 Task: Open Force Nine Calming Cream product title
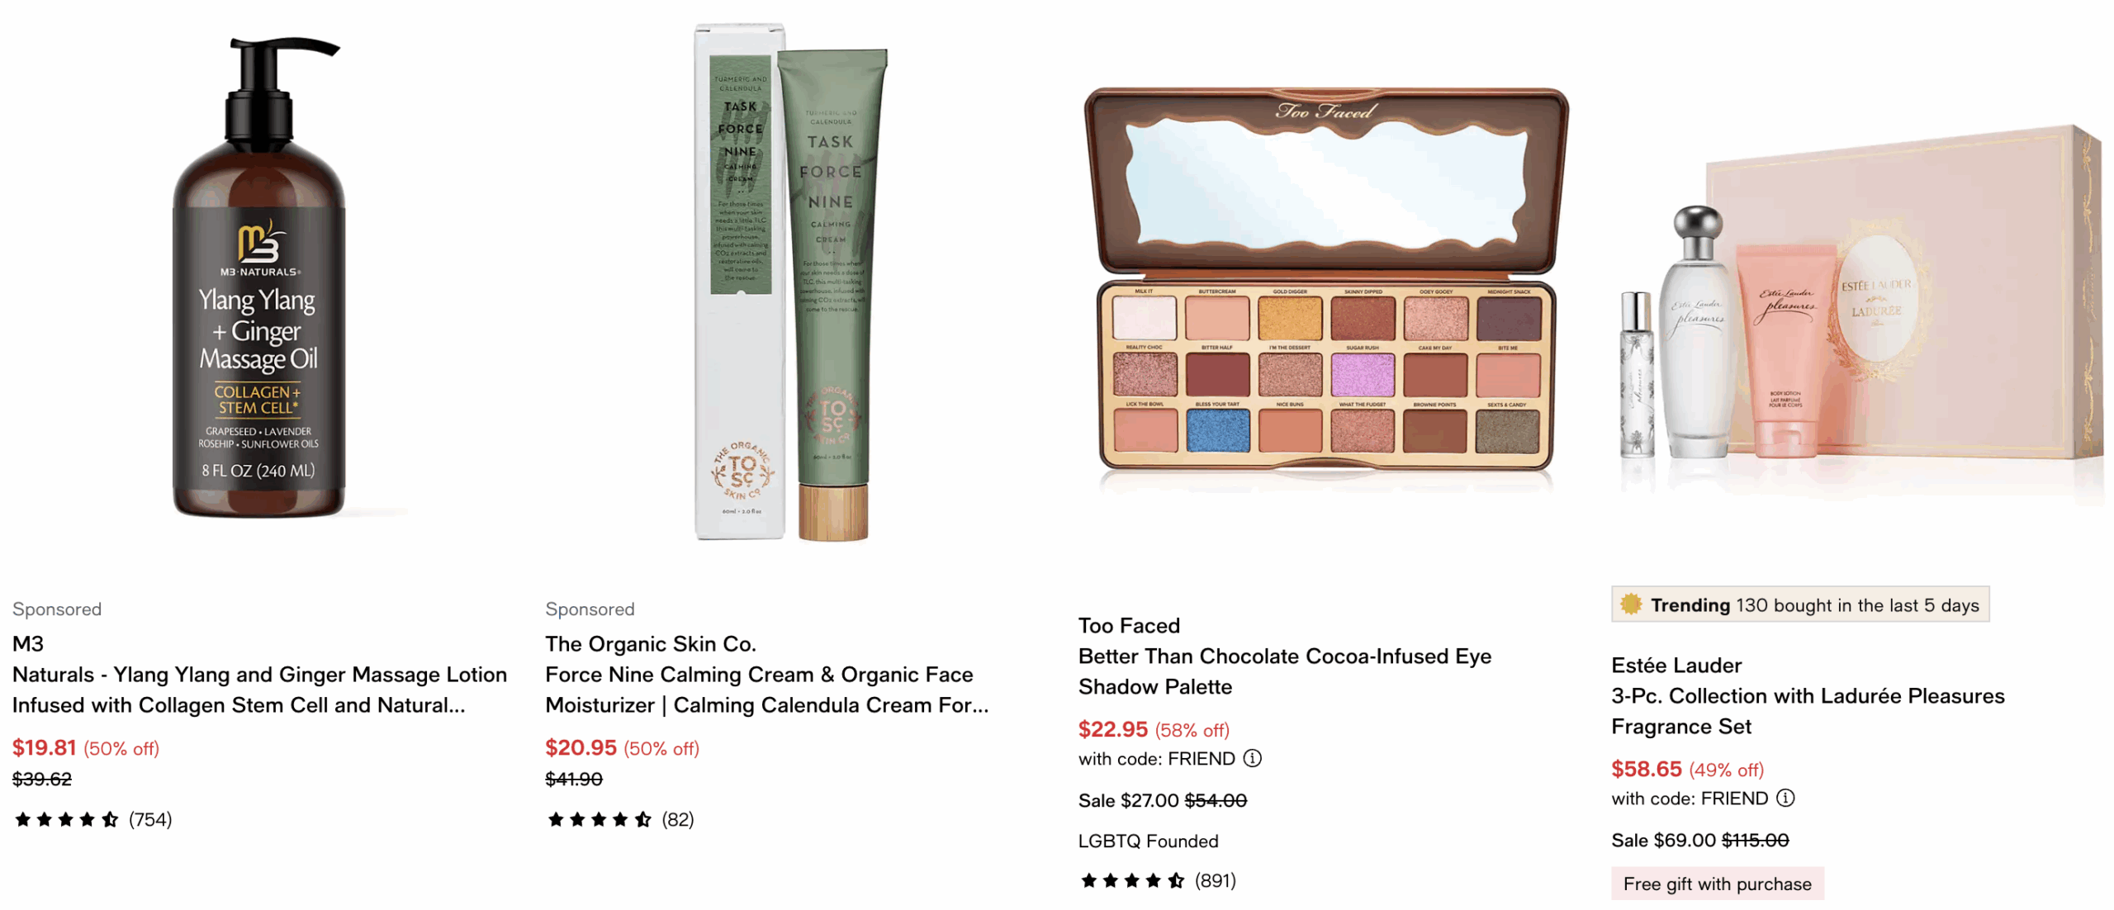(x=766, y=690)
